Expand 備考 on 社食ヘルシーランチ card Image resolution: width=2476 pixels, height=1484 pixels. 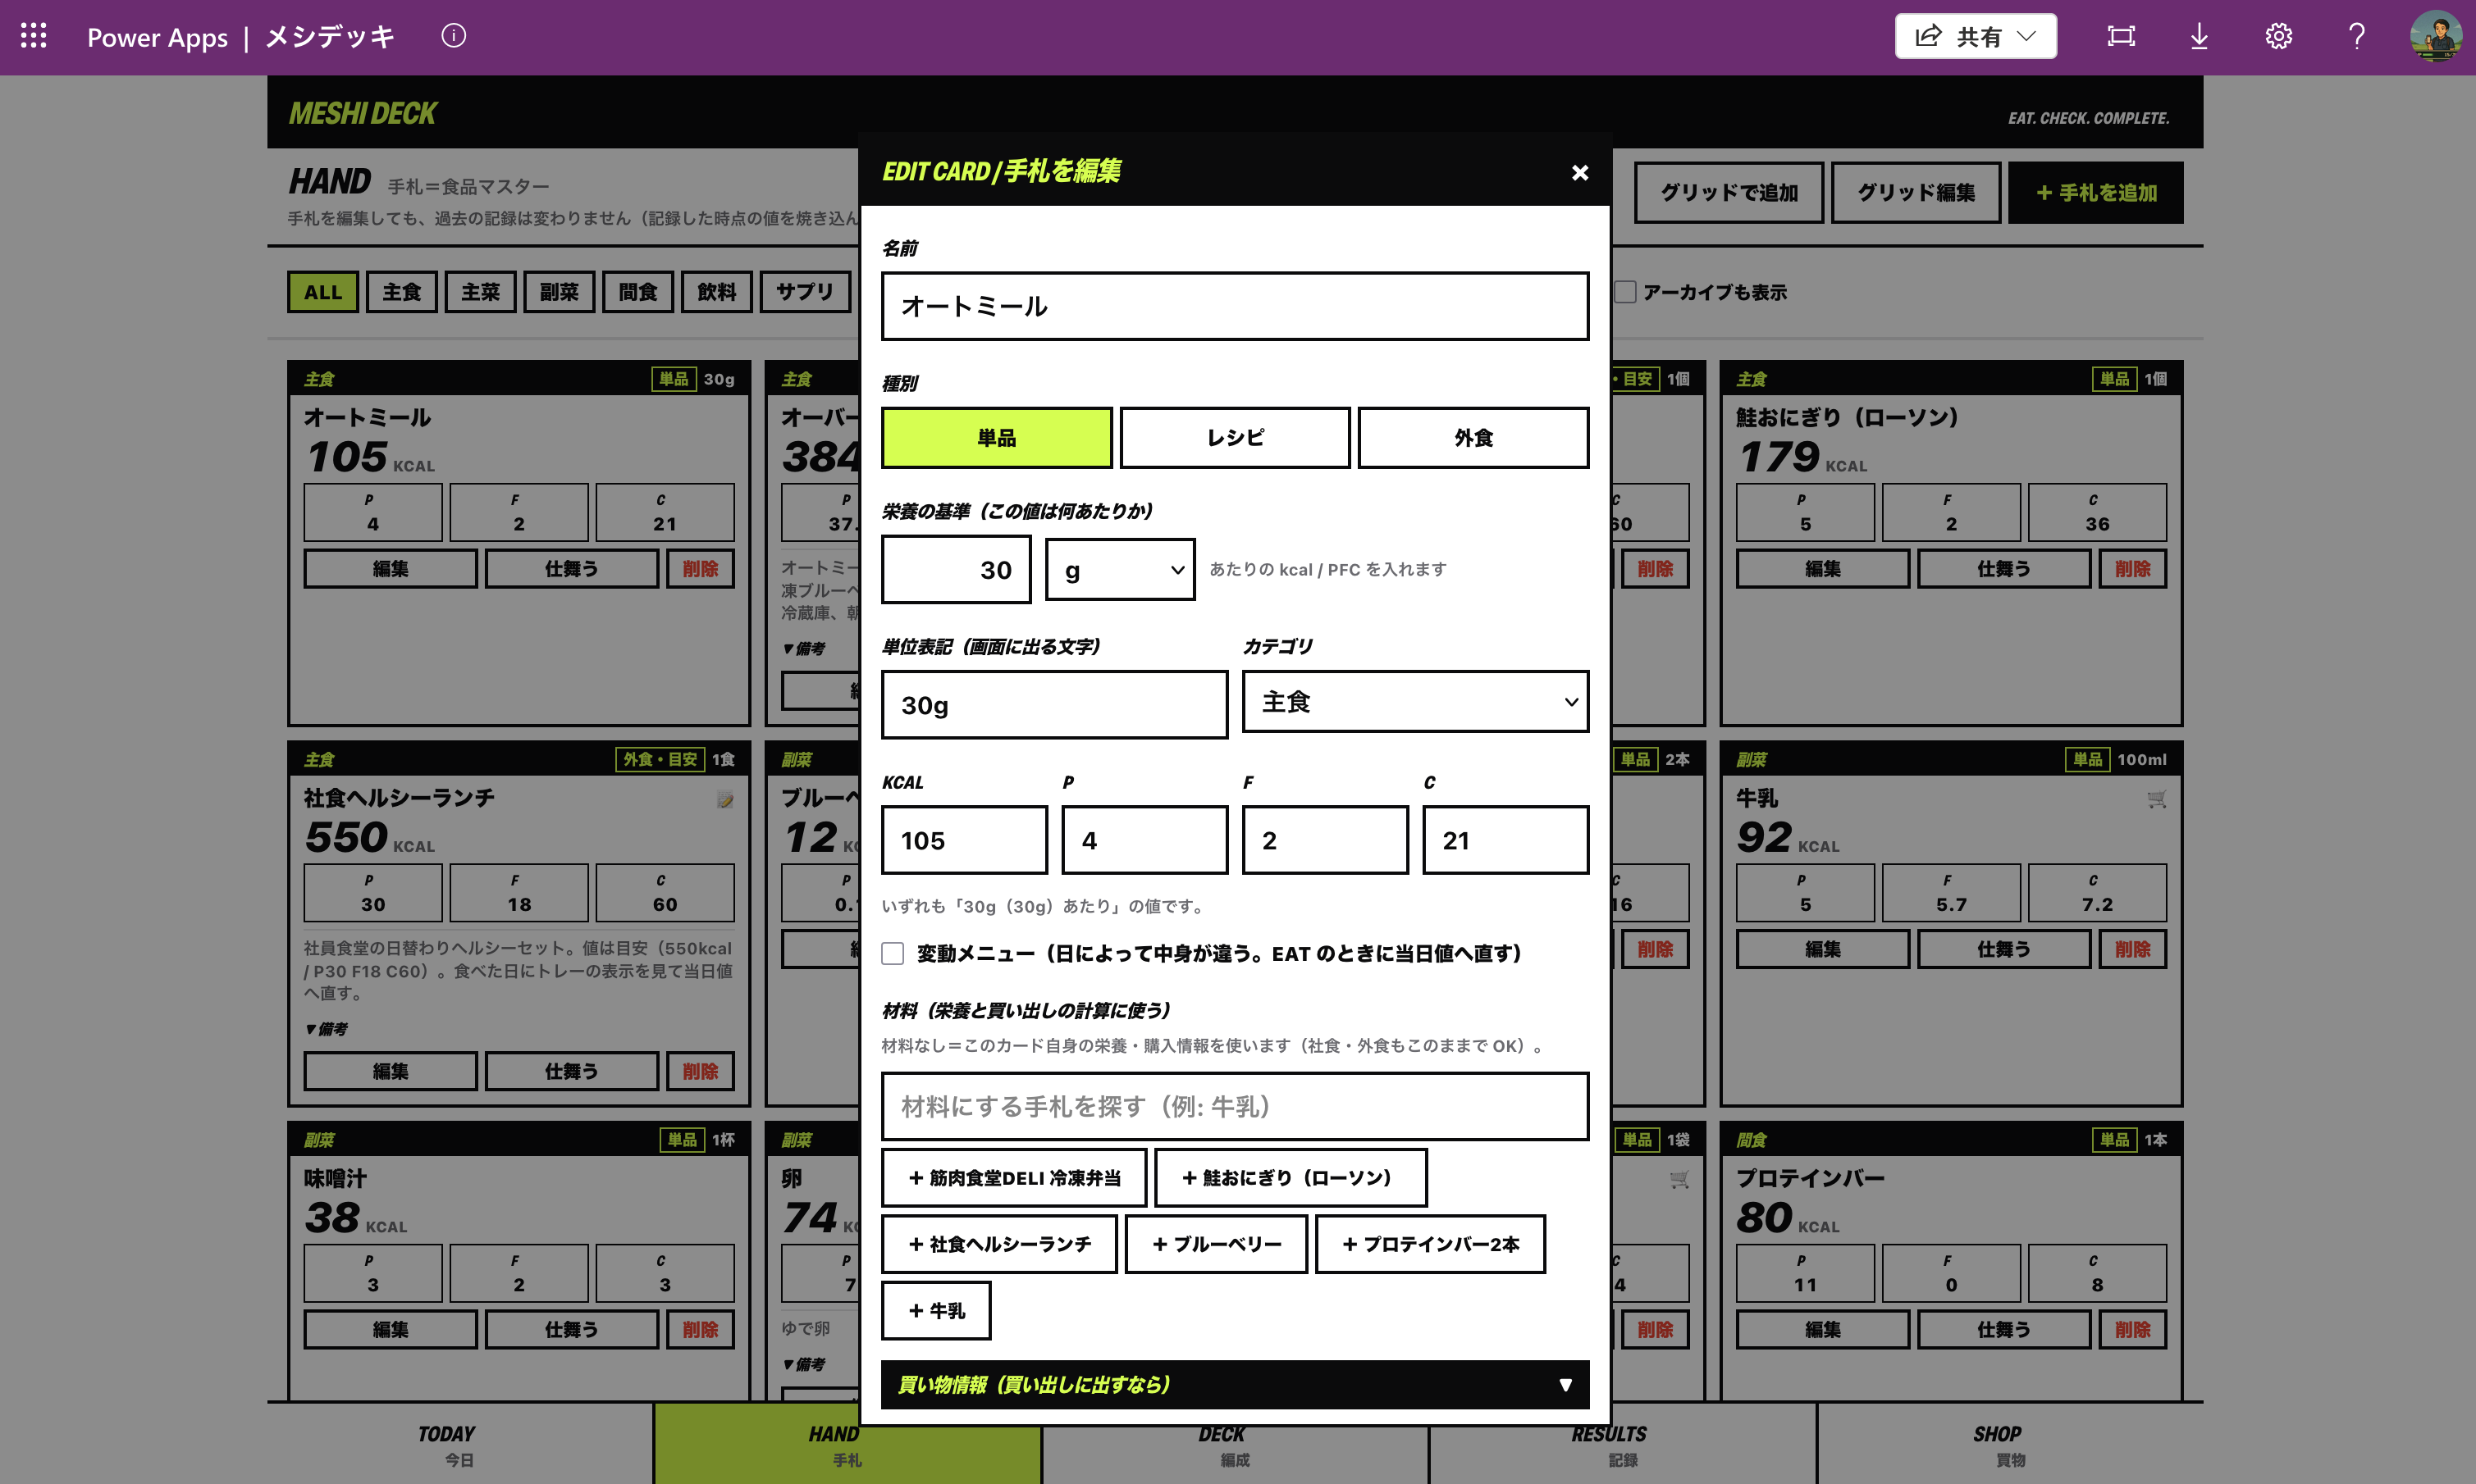pyautogui.click(x=327, y=1029)
